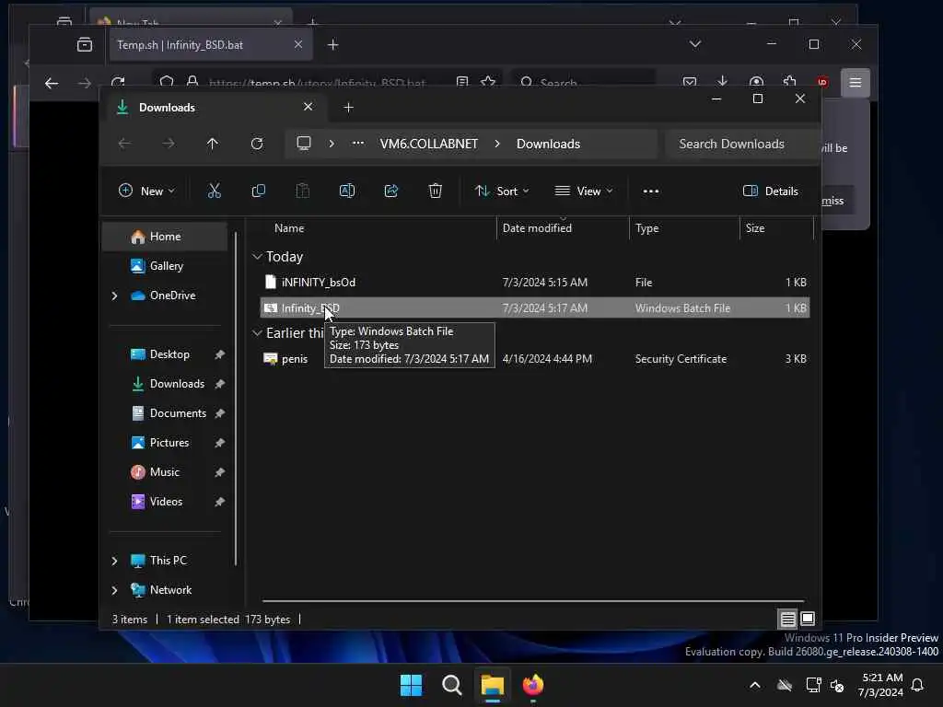Open a new Firefox tab with plus
943x707 pixels.
332,45
